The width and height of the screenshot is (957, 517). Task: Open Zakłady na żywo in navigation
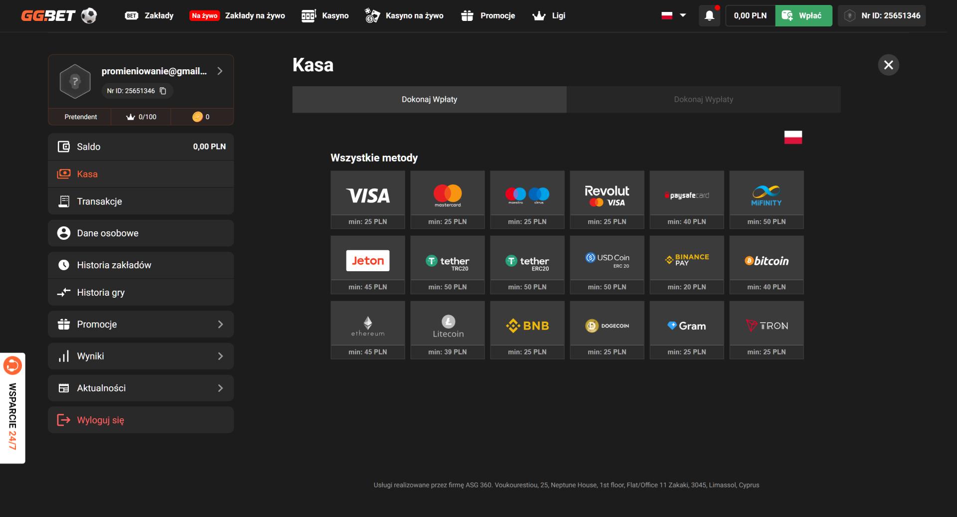coord(237,15)
